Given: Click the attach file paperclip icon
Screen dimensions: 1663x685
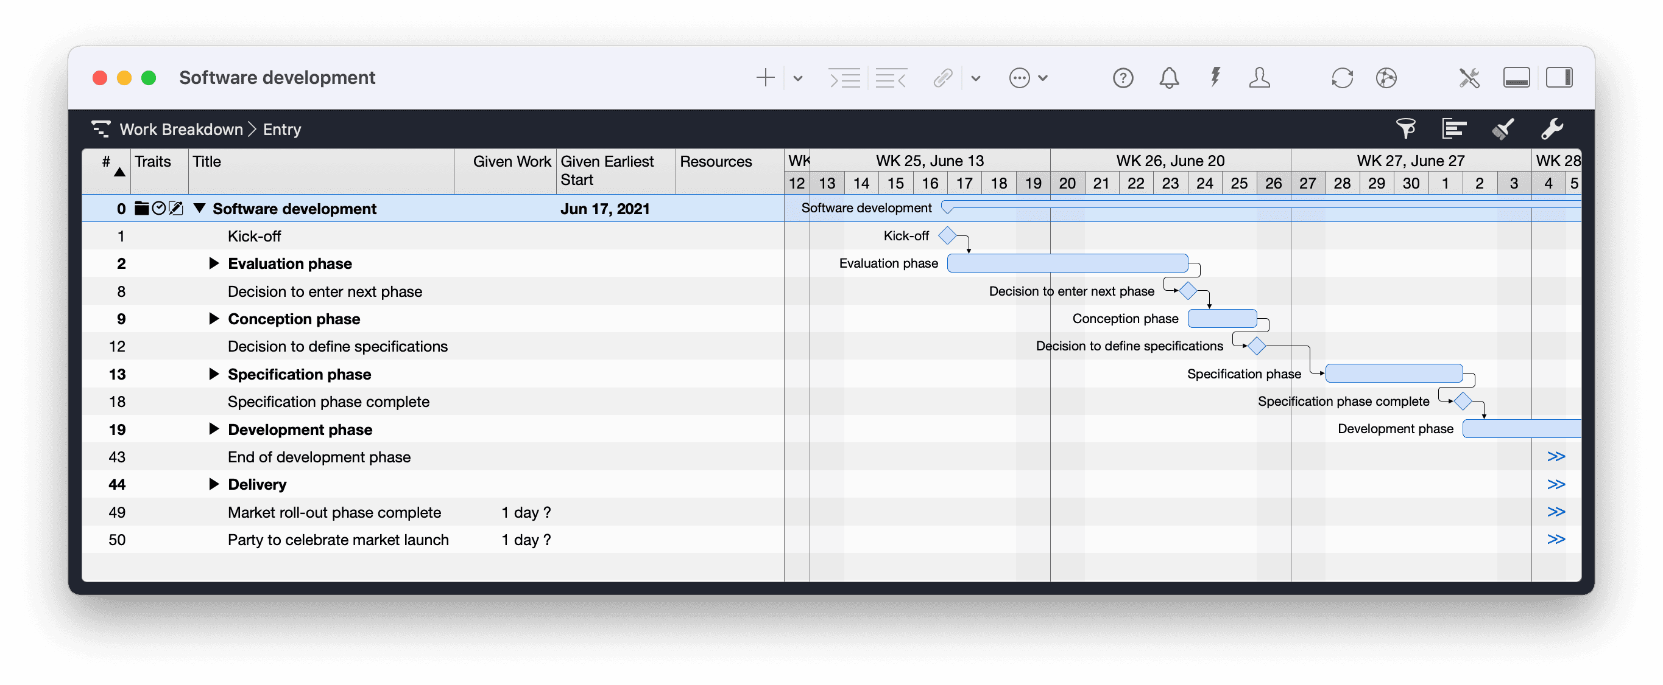Looking at the screenshot, I should 943,77.
